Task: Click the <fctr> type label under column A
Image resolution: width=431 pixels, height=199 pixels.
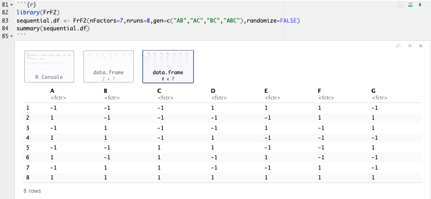Action: [58, 98]
